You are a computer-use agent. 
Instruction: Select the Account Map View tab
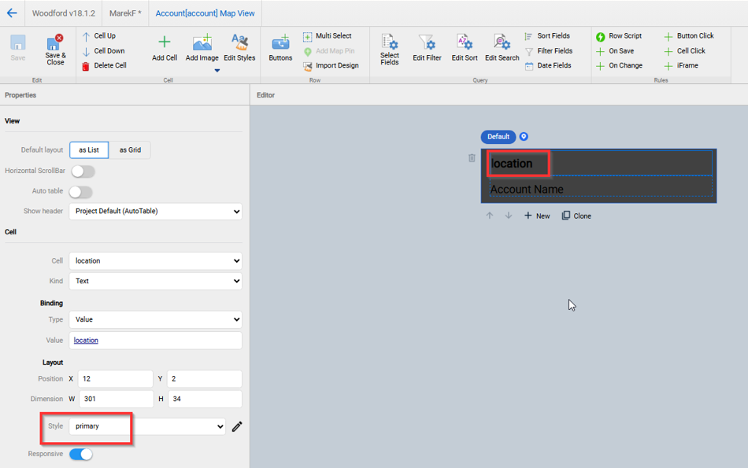(x=205, y=13)
